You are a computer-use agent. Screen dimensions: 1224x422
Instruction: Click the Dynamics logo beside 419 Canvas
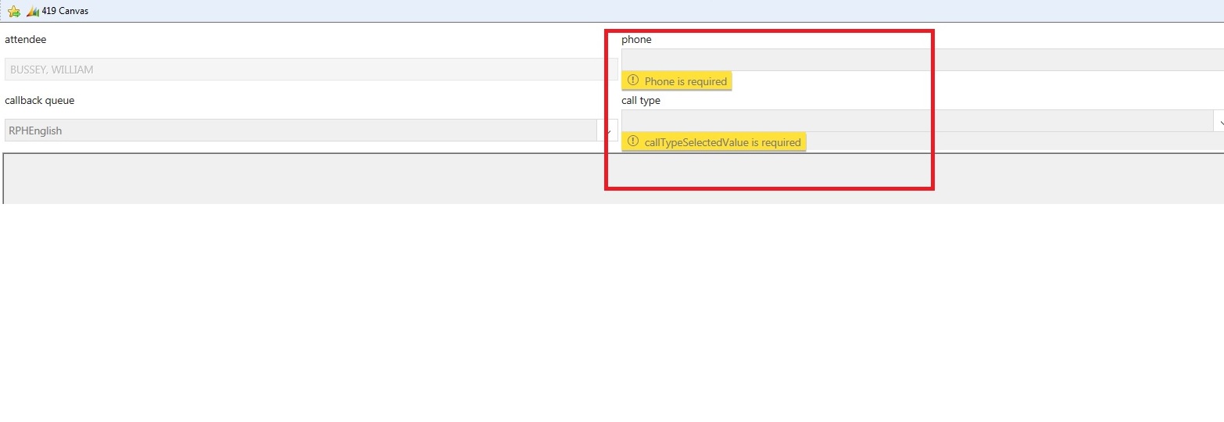33,11
